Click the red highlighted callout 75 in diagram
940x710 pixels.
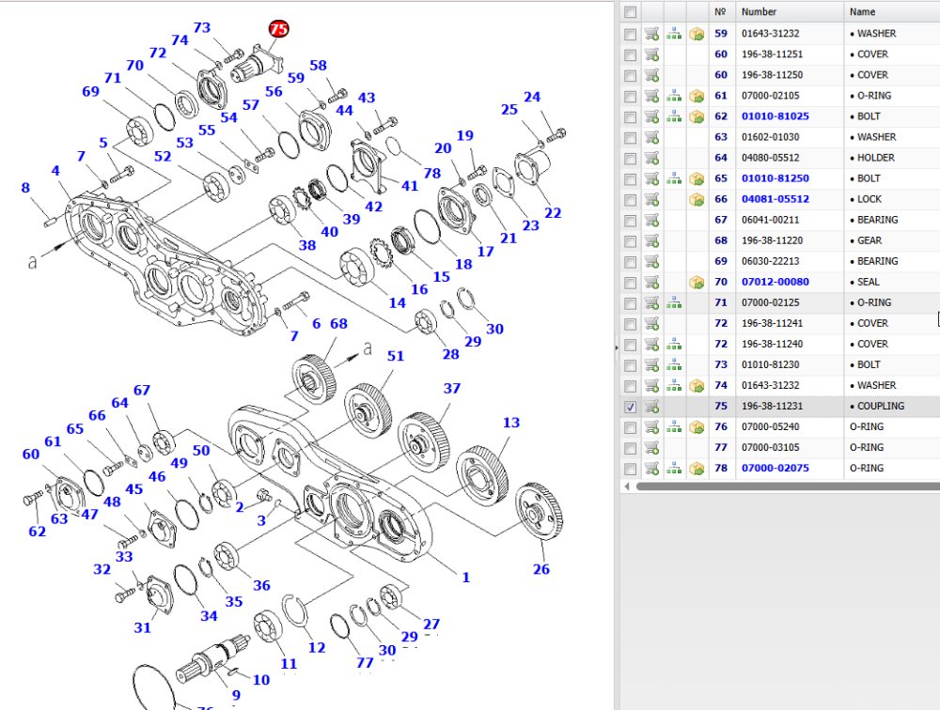279,29
